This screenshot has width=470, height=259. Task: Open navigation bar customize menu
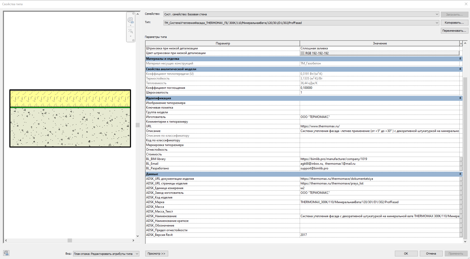pos(133,40)
